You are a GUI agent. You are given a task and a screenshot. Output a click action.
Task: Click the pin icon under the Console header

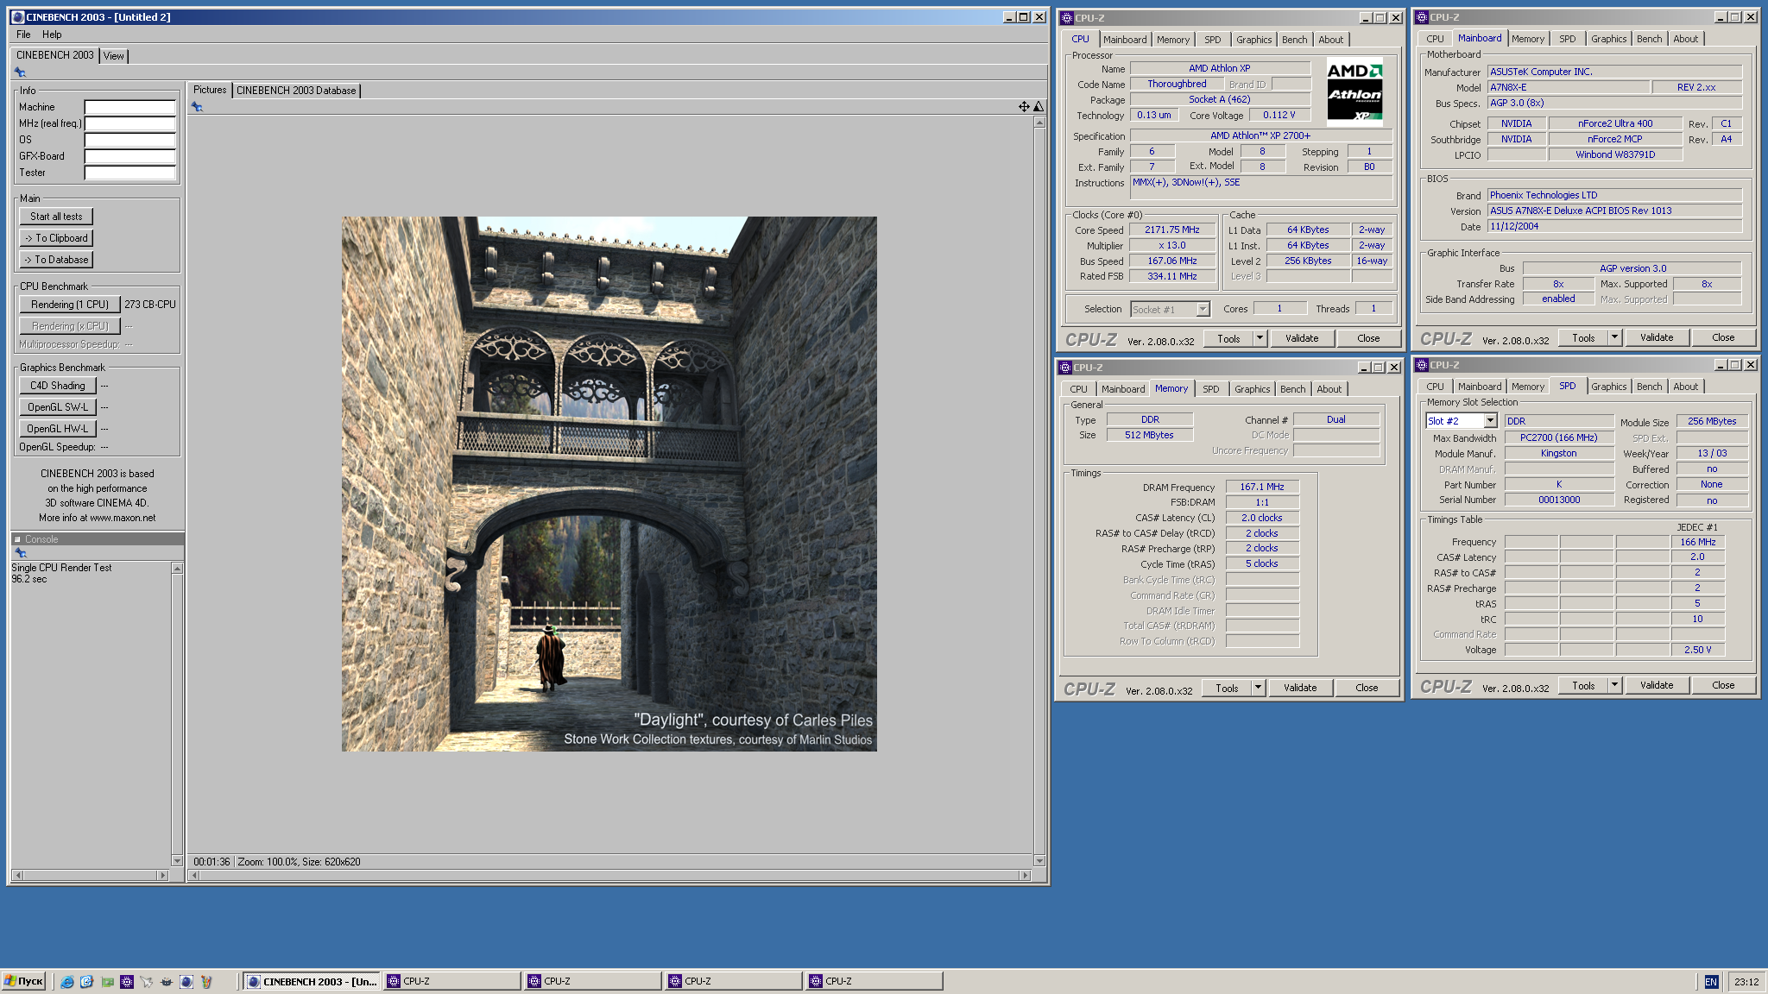pos(21,553)
